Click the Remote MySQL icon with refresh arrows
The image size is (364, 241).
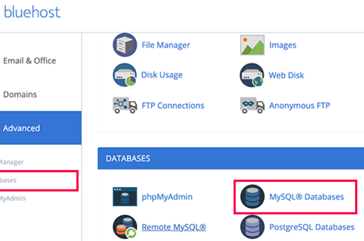pyautogui.click(x=125, y=227)
